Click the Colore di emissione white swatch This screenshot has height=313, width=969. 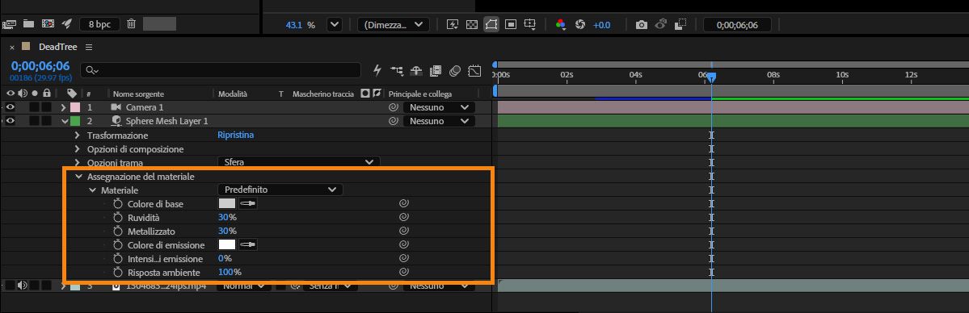pyautogui.click(x=227, y=244)
